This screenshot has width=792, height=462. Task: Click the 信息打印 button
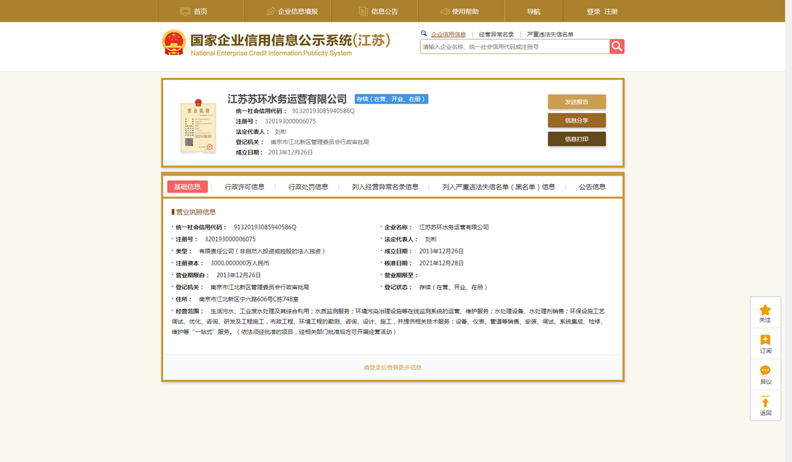(577, 139)
